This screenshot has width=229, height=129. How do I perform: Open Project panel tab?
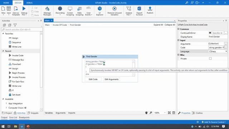pyautogui.click(x=7, y=113)
